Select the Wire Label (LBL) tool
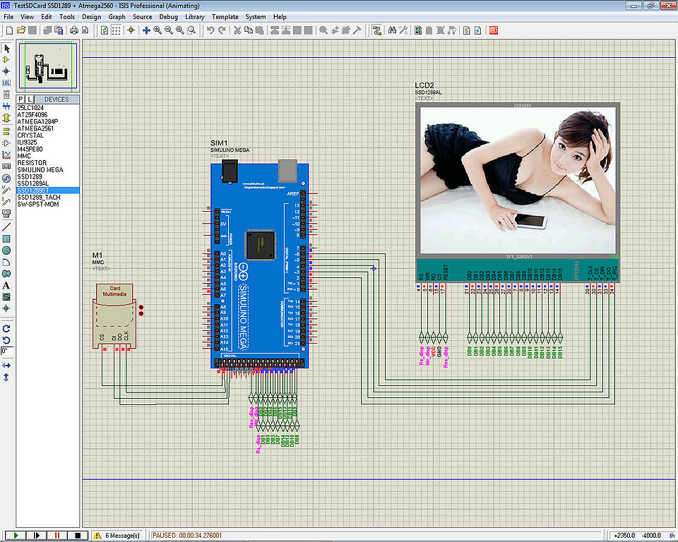This screenshot has width=678, height=542. click(x=6, y=83)
